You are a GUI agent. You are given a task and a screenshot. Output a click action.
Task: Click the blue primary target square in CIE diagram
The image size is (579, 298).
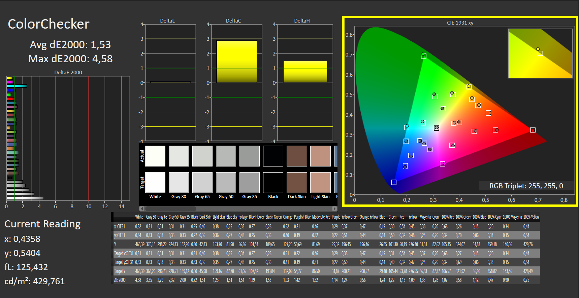tap(394, 182)
